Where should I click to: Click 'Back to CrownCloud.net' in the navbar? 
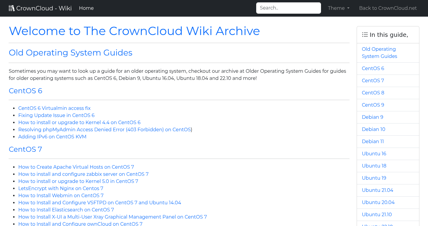tap(388, 8)
